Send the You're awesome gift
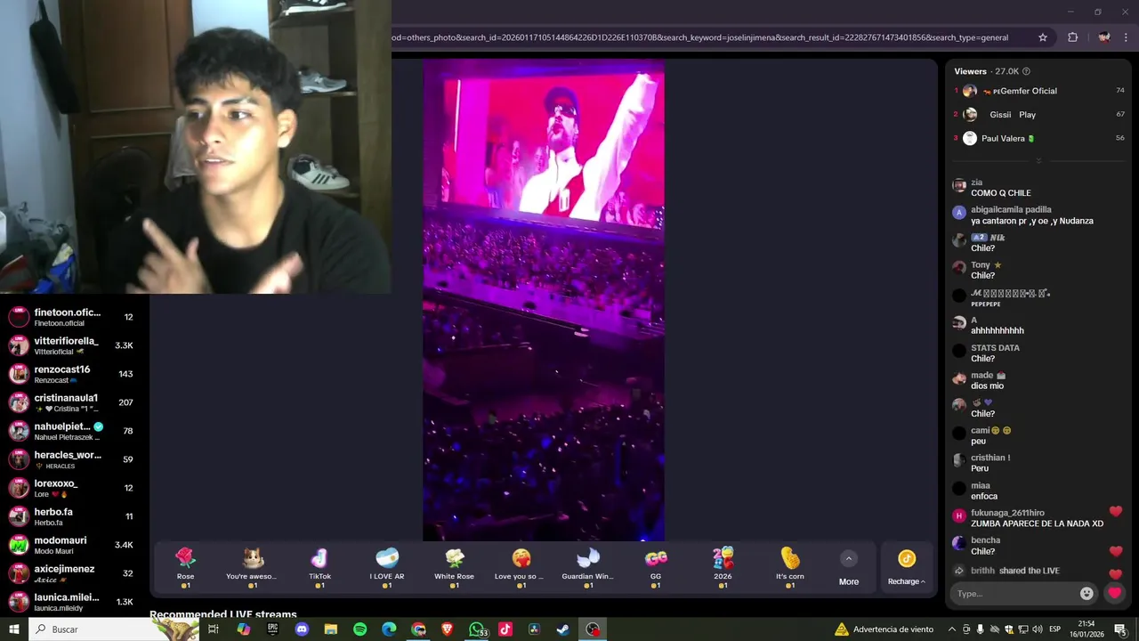This screenshot has height=641, width=1139. (252, 567)
